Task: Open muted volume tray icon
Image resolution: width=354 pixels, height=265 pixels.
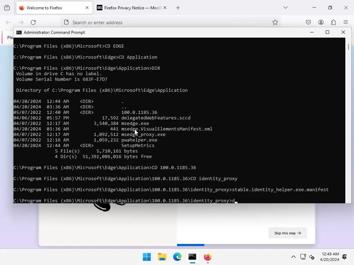Action: (x=312, y=257)
